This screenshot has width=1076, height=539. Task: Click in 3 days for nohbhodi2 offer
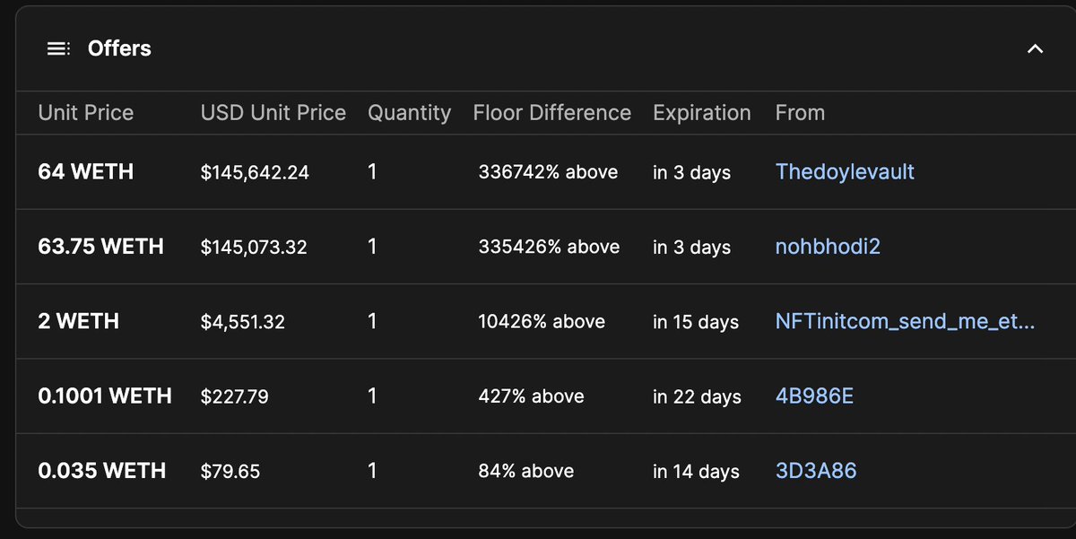[692, 247]
